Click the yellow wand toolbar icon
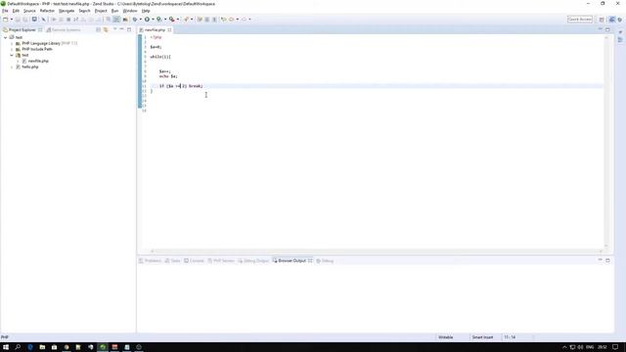The width and height of the screenshot is (626, 352). click(x=186, y=20)
